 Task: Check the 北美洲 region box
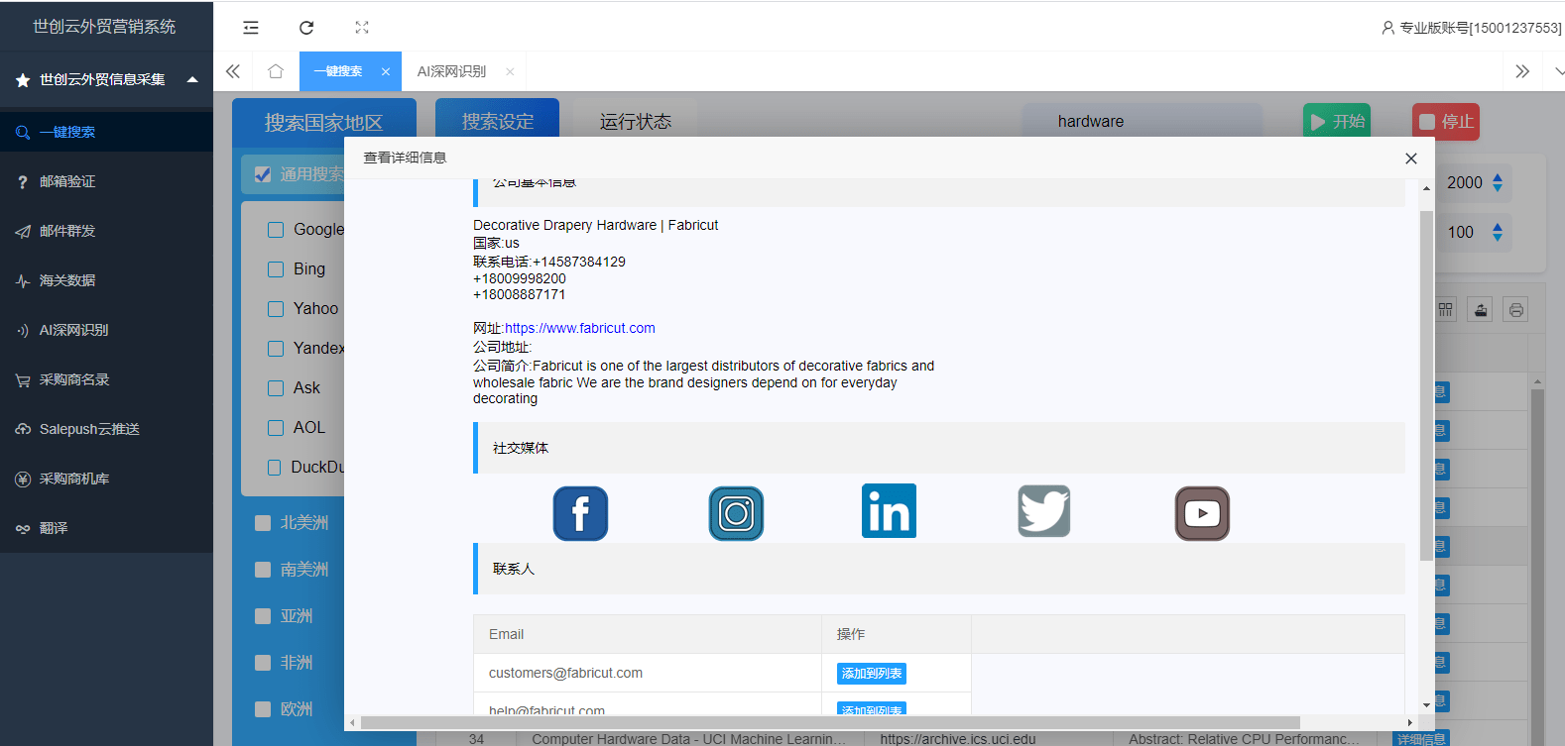point(263,523)
